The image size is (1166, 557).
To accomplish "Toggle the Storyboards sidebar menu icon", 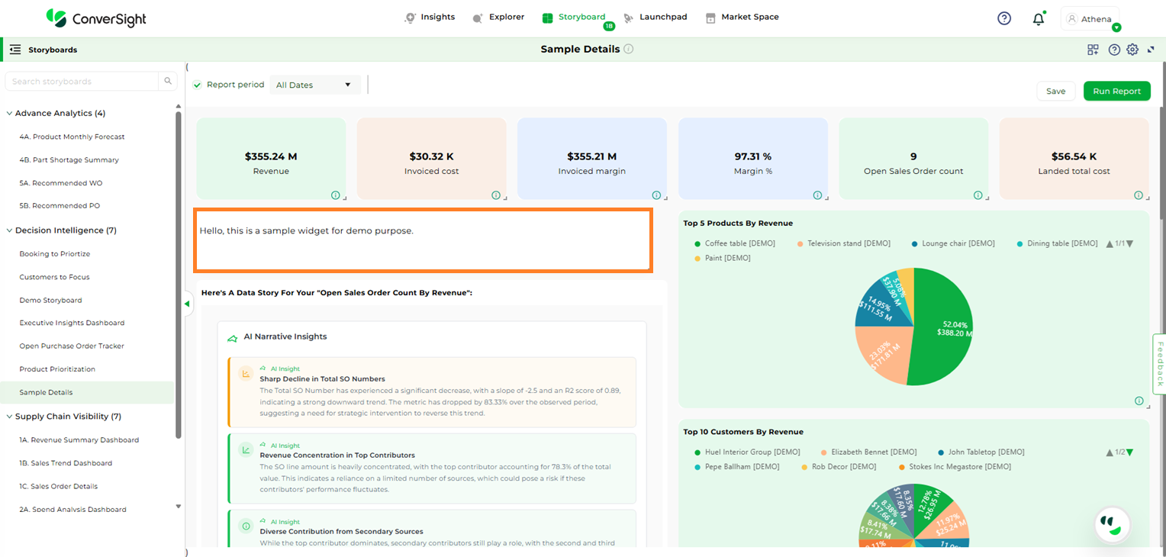I will (x=15, y=50).
